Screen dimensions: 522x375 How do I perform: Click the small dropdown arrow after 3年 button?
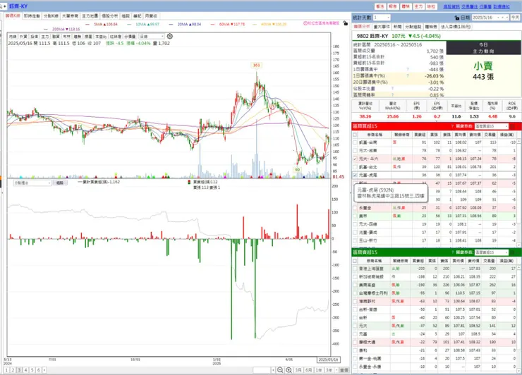click(x=336, y=370)
